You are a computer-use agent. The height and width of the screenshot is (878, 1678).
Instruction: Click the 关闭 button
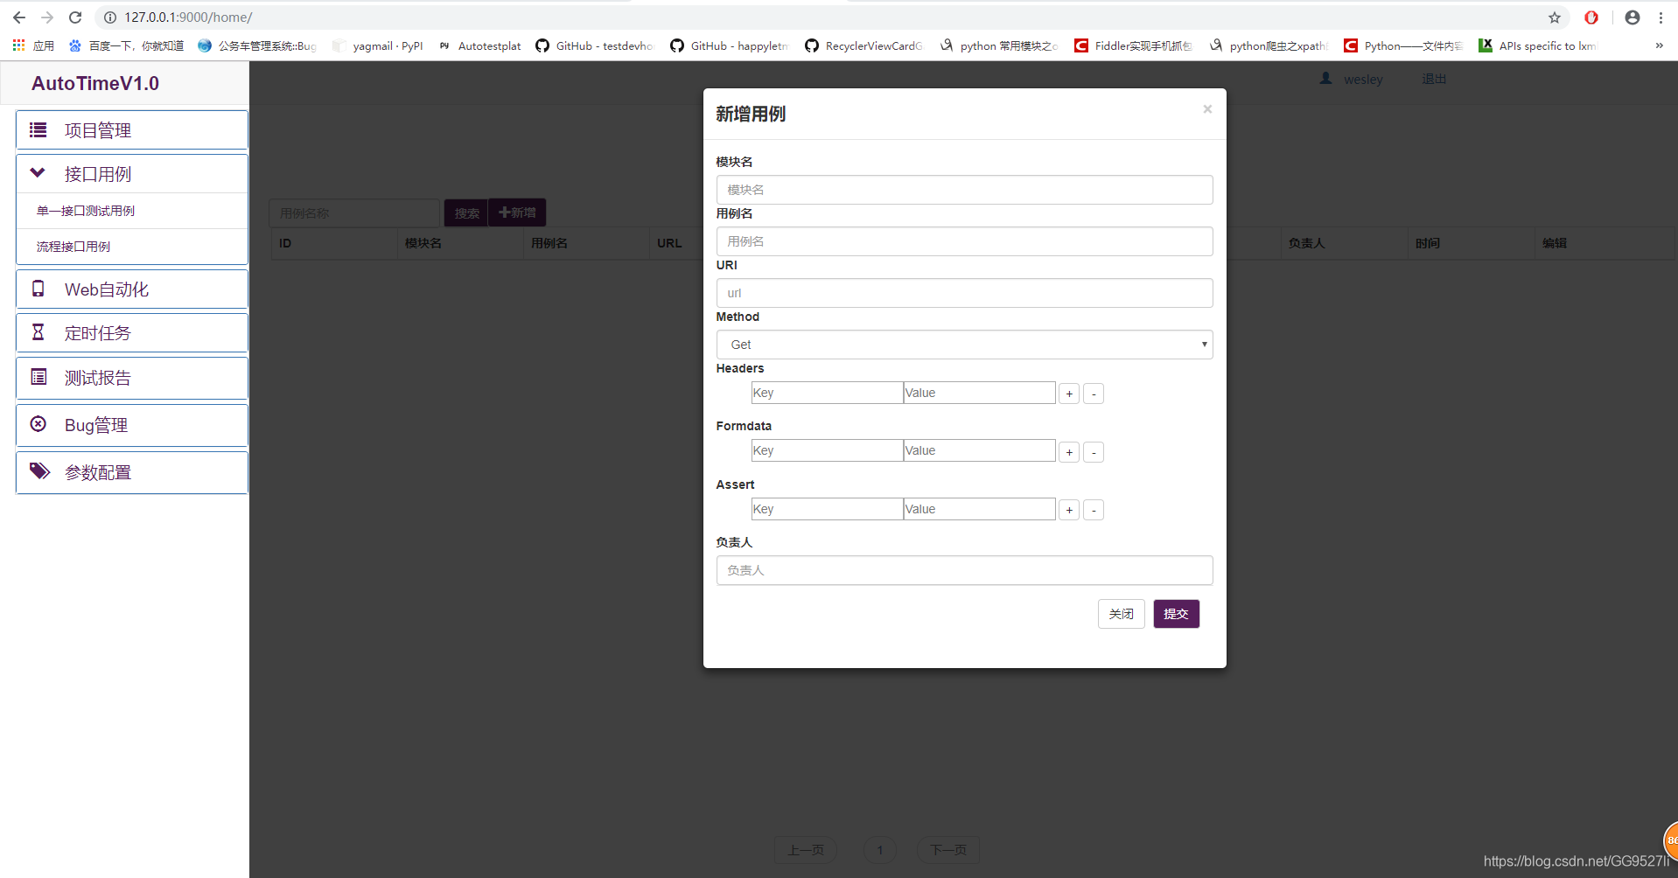click(1121, 614)
